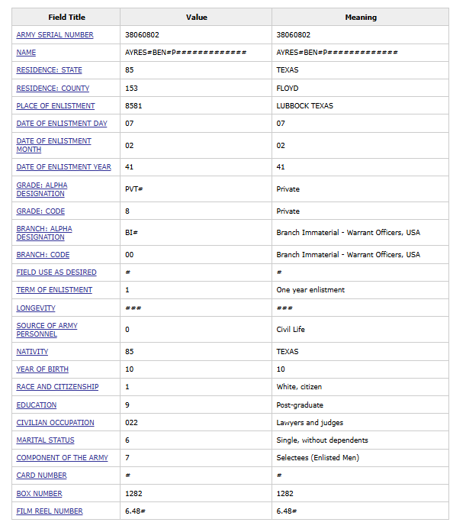Viewport: 466px width, 532px height.
Task: Select the RESIDENCE: COUNTY link
Action: click(x=52, y=89)
